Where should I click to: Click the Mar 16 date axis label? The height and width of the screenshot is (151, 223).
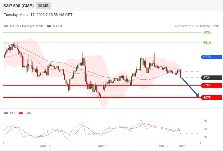point(103,146)
